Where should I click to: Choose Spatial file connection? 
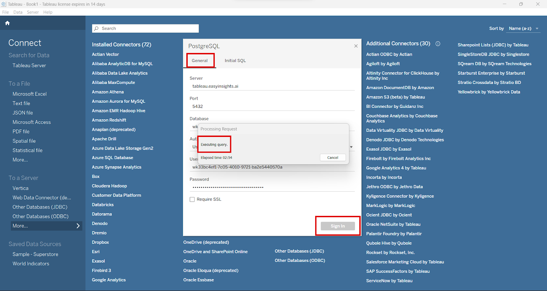pyautogui.click(x=24, y=141)
